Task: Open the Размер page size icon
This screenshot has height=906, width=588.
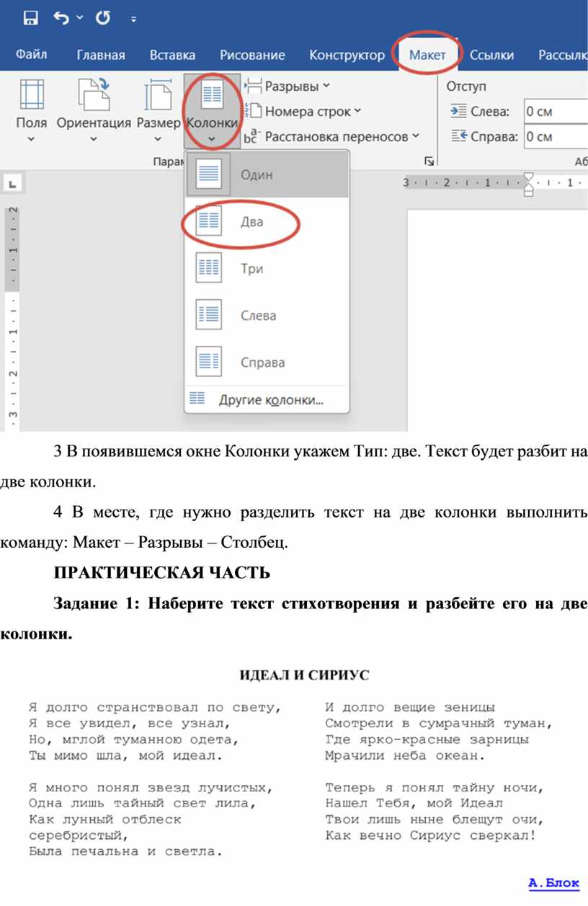Action: point(158,97)
